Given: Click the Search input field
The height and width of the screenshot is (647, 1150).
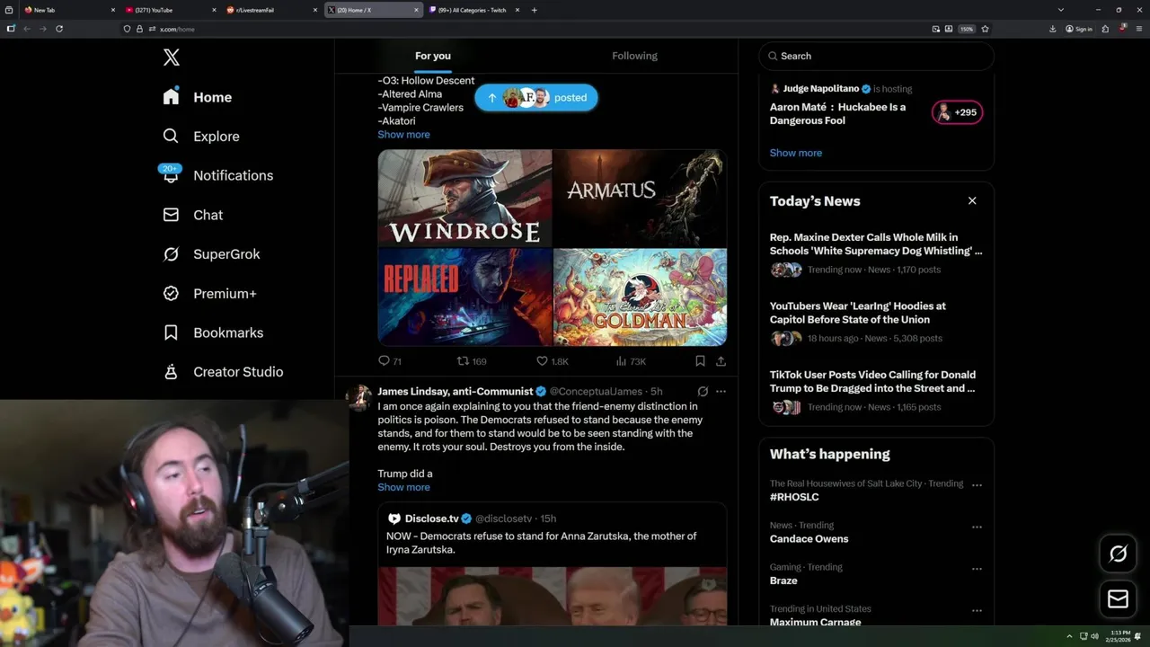Looking at the screenshot, I should [x=877, y=56].
